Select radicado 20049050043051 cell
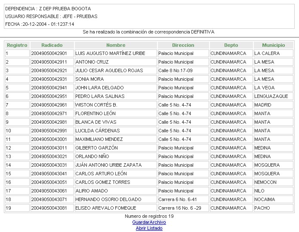 pyautogui.click(x=52, y=182)
